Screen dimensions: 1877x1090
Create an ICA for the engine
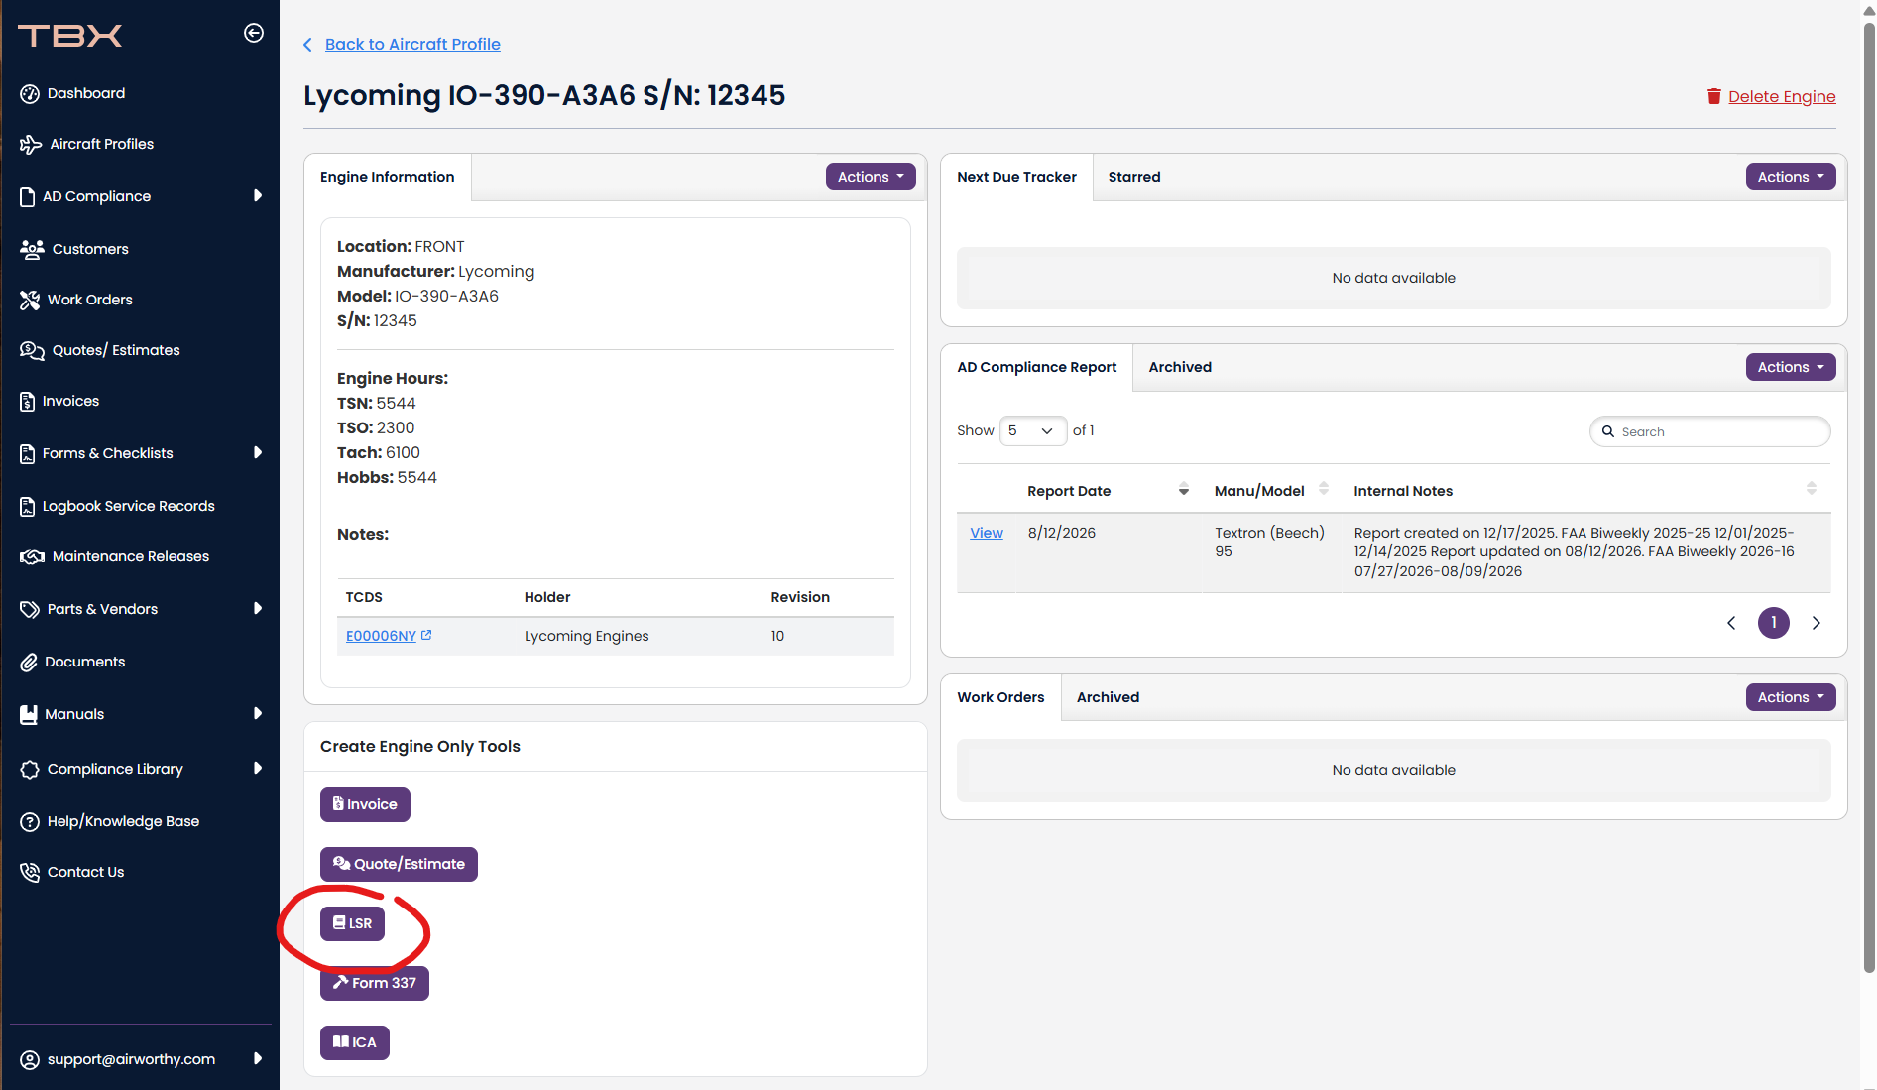[355, 1042]
